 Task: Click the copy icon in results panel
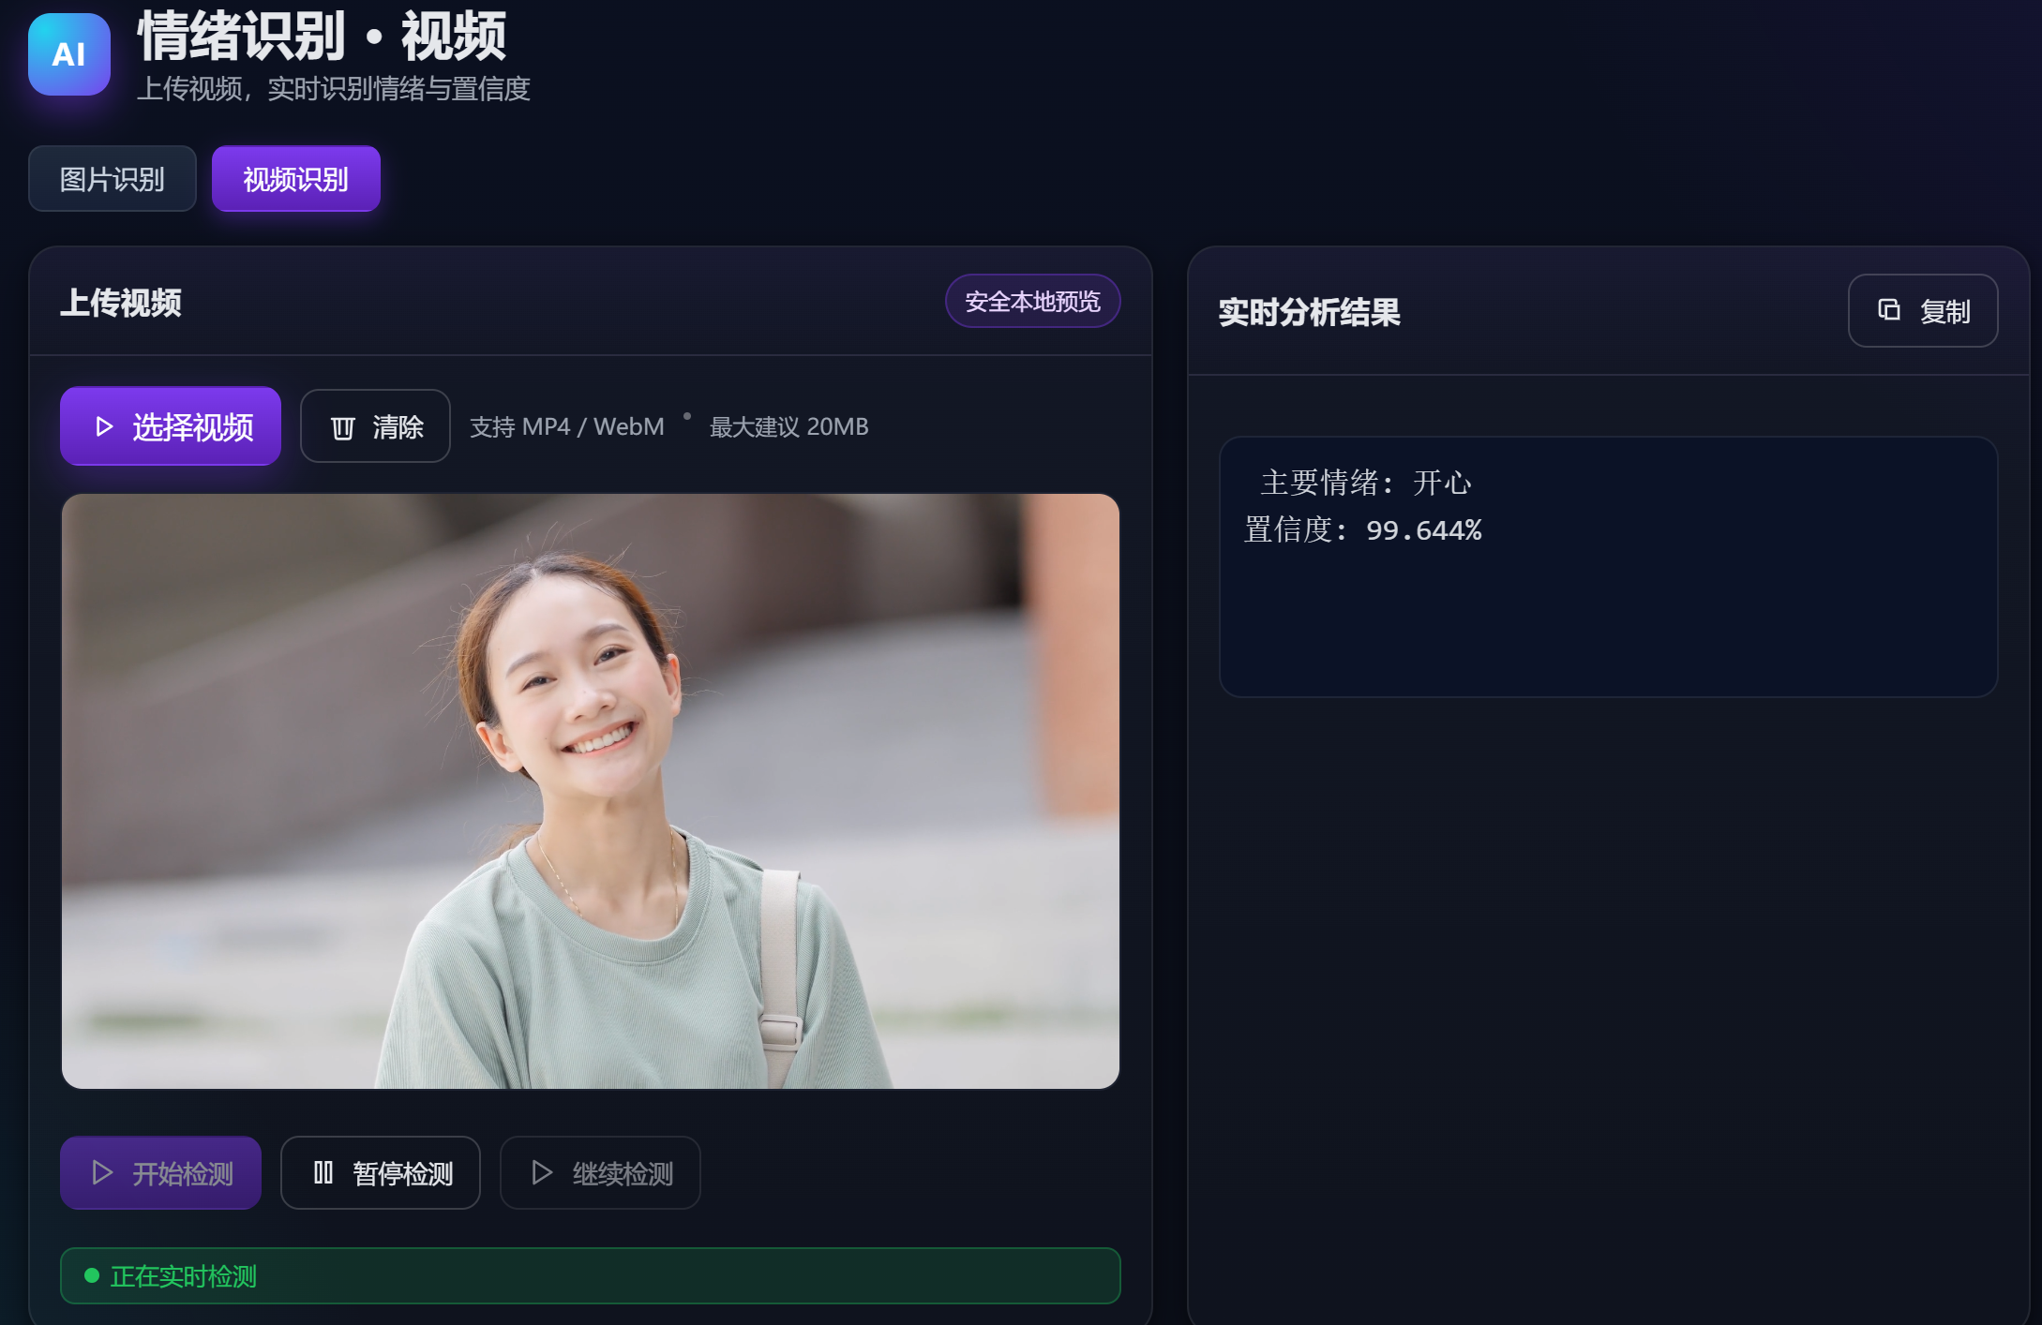(x=1888, y=310)
